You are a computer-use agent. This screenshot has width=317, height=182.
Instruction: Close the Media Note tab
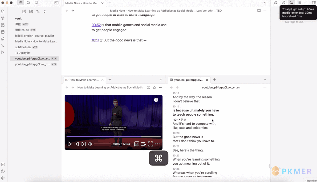(x=103, y=3)
